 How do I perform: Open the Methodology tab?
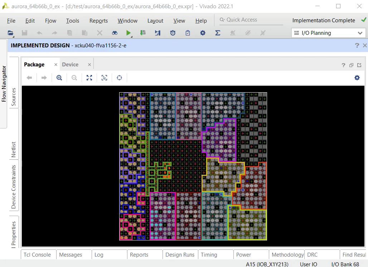287,255
